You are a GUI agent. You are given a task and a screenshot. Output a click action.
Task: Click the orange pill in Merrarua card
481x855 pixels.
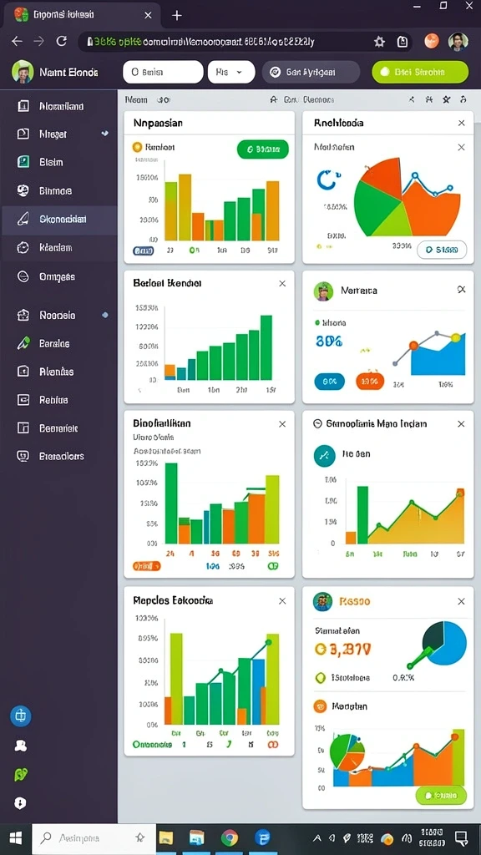[370, 381]
